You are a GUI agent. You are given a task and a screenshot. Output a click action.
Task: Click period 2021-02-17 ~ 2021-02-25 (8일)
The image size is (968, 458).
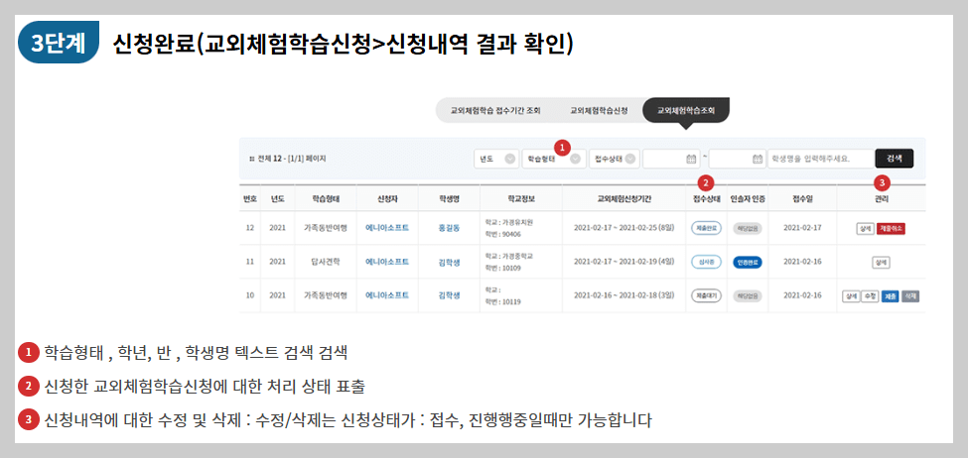pos(623,228)
